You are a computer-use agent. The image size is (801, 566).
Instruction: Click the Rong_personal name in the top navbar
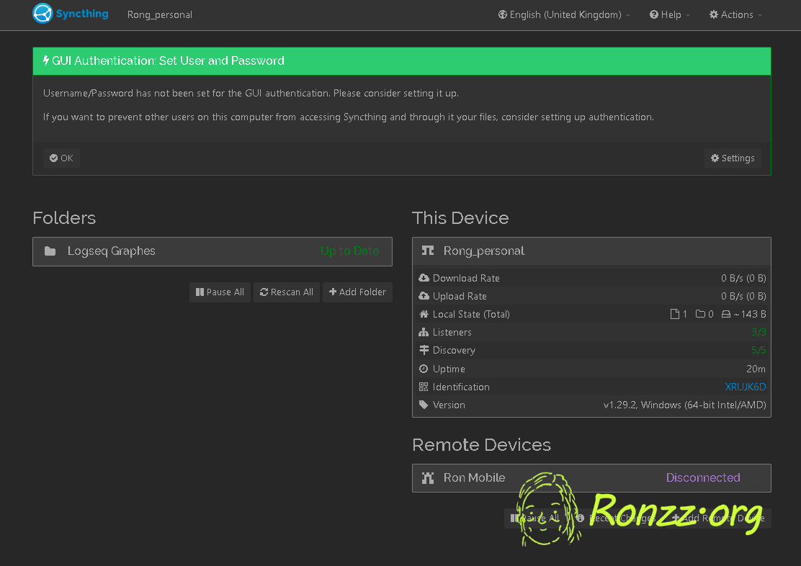(x=160, y=15)
